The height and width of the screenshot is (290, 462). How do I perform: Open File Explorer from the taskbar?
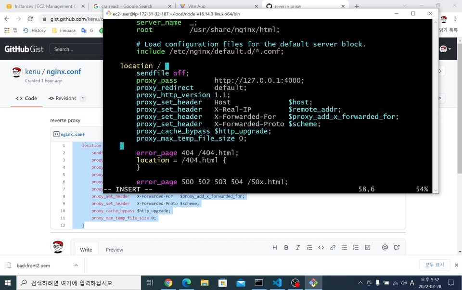(x=205, y=283)
